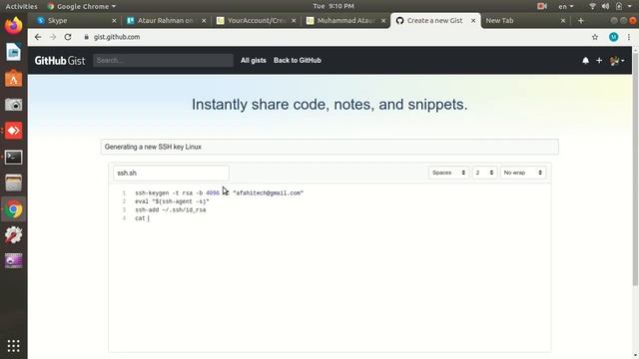Show applications grid in the dock
639x359 pixels.
pos(13,346)
